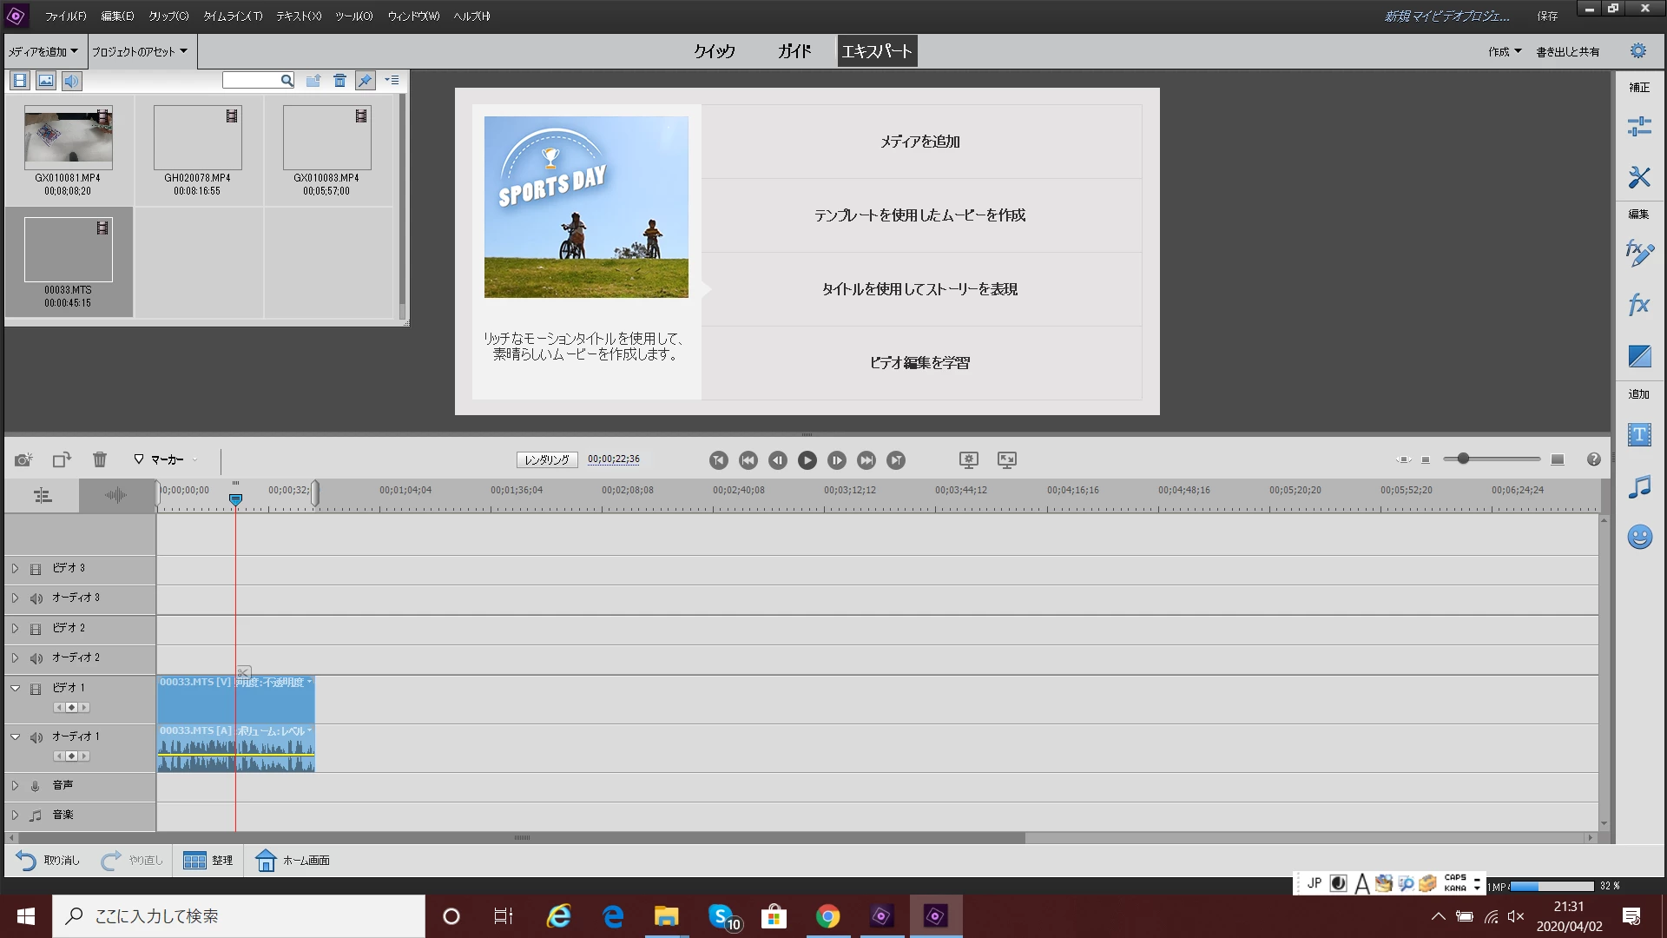Switch to the クイック tab
Screen dimensions: 1667x938
click(714, 51)
